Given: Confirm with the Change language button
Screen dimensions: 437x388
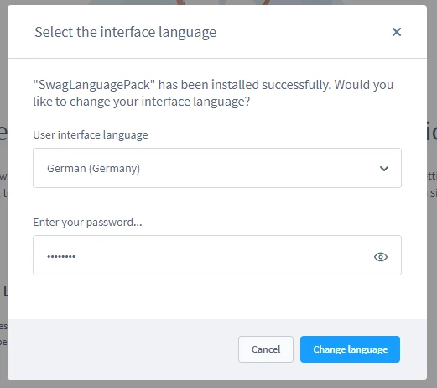Looking at the screenshot, I should tap(350, 349).
